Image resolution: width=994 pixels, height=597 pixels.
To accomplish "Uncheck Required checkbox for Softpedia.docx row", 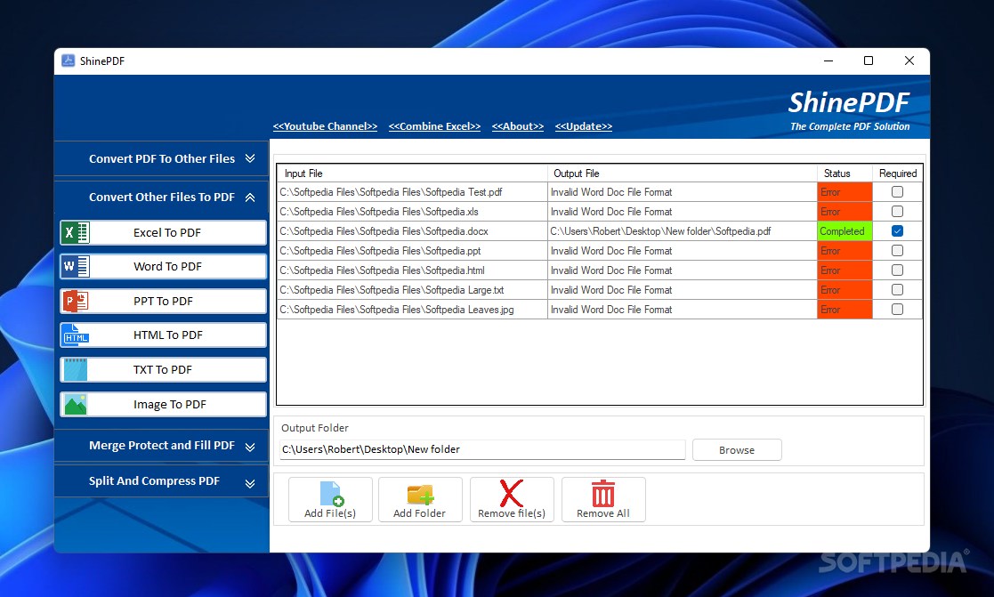I will (897, 231).
